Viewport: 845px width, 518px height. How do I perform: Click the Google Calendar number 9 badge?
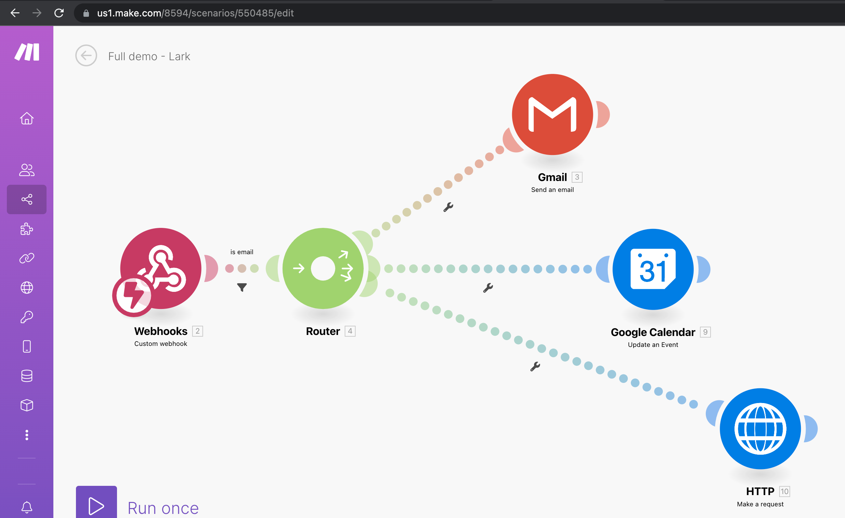705,332
